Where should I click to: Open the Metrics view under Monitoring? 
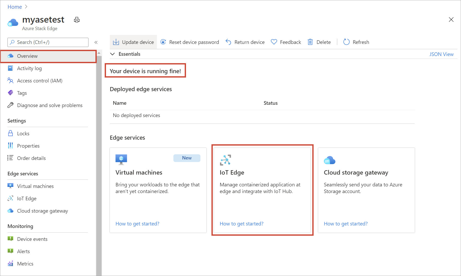(x=25, y=263)
